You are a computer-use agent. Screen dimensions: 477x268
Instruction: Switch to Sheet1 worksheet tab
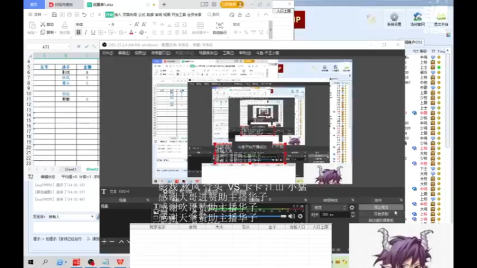click(x=70, y=169)
